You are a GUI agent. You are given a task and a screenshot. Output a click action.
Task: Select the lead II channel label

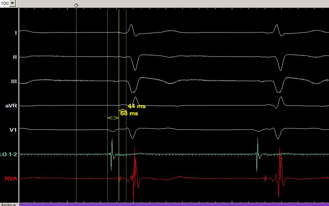[x=15, y=57]
